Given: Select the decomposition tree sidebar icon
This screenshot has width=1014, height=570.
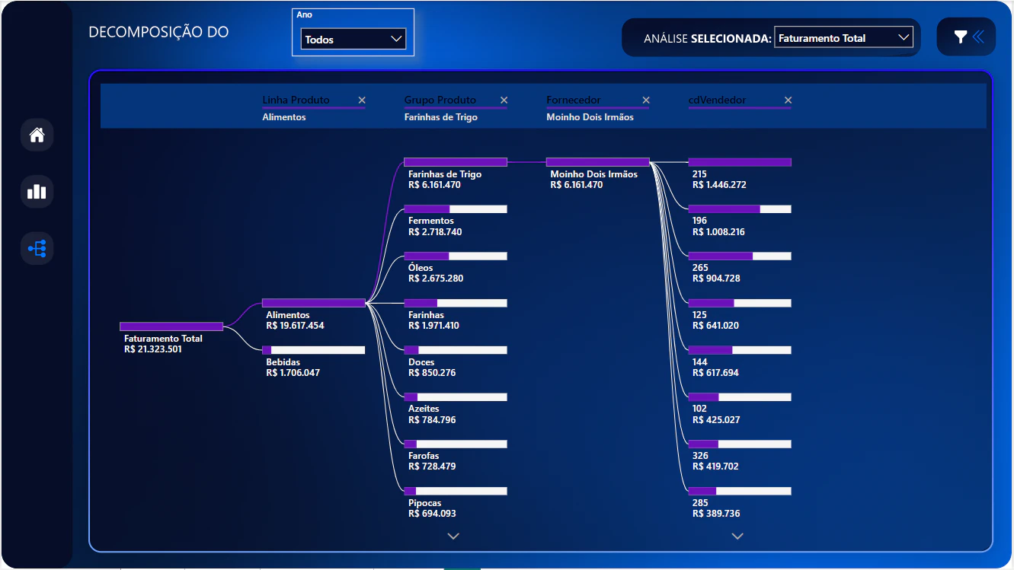Looking at the screenshot, I should tap(37, 248).
